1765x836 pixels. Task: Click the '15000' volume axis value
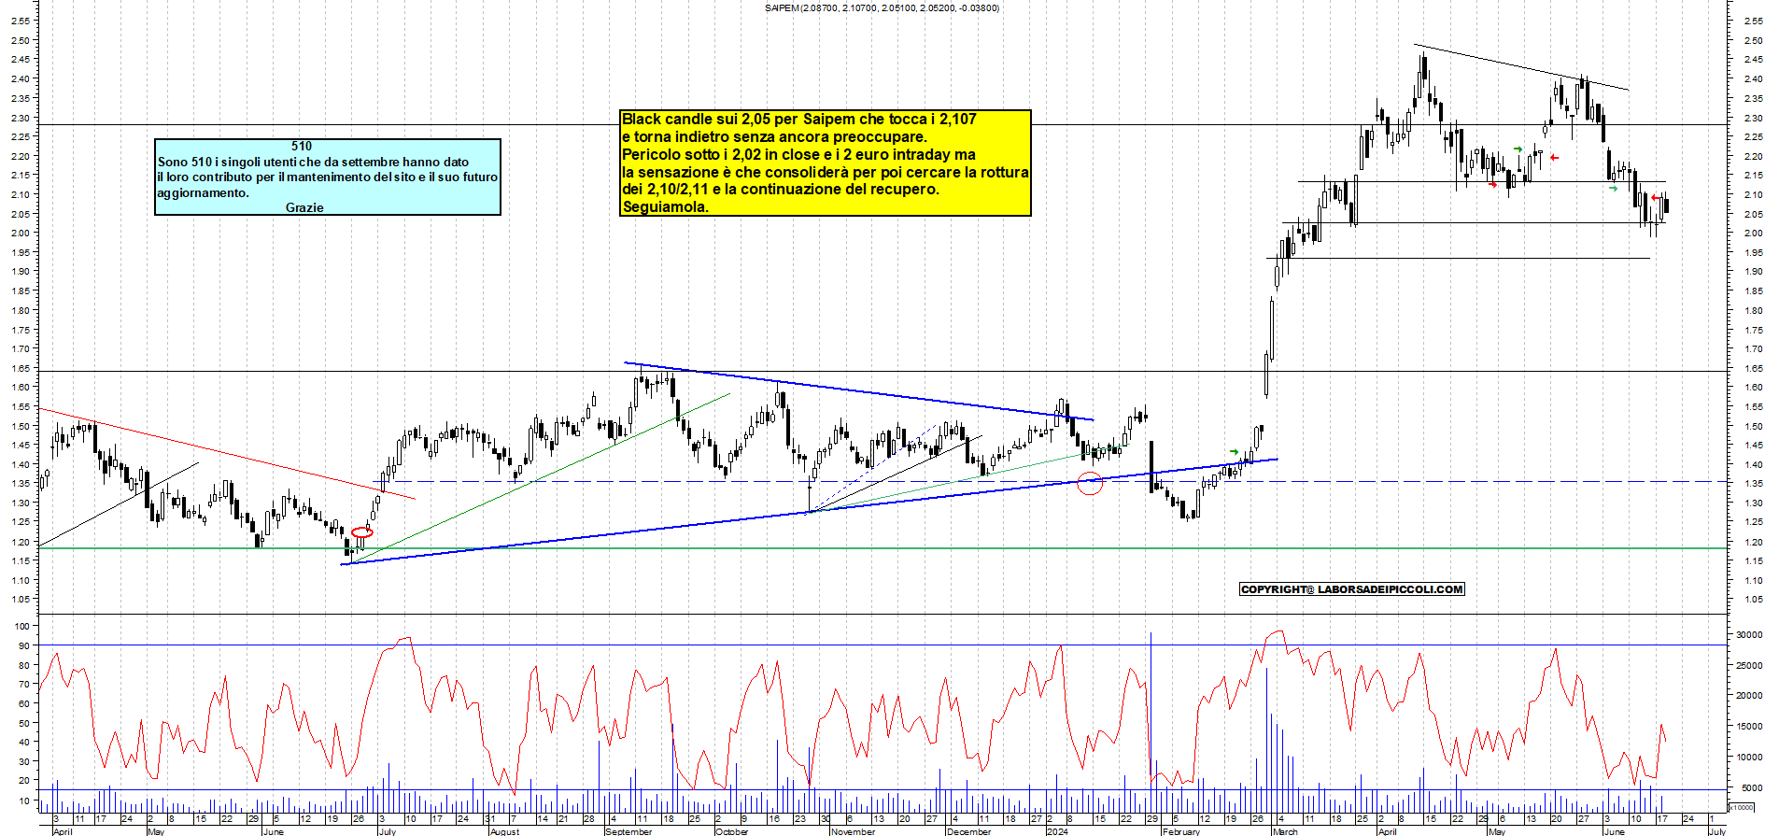pos(1749,727)
